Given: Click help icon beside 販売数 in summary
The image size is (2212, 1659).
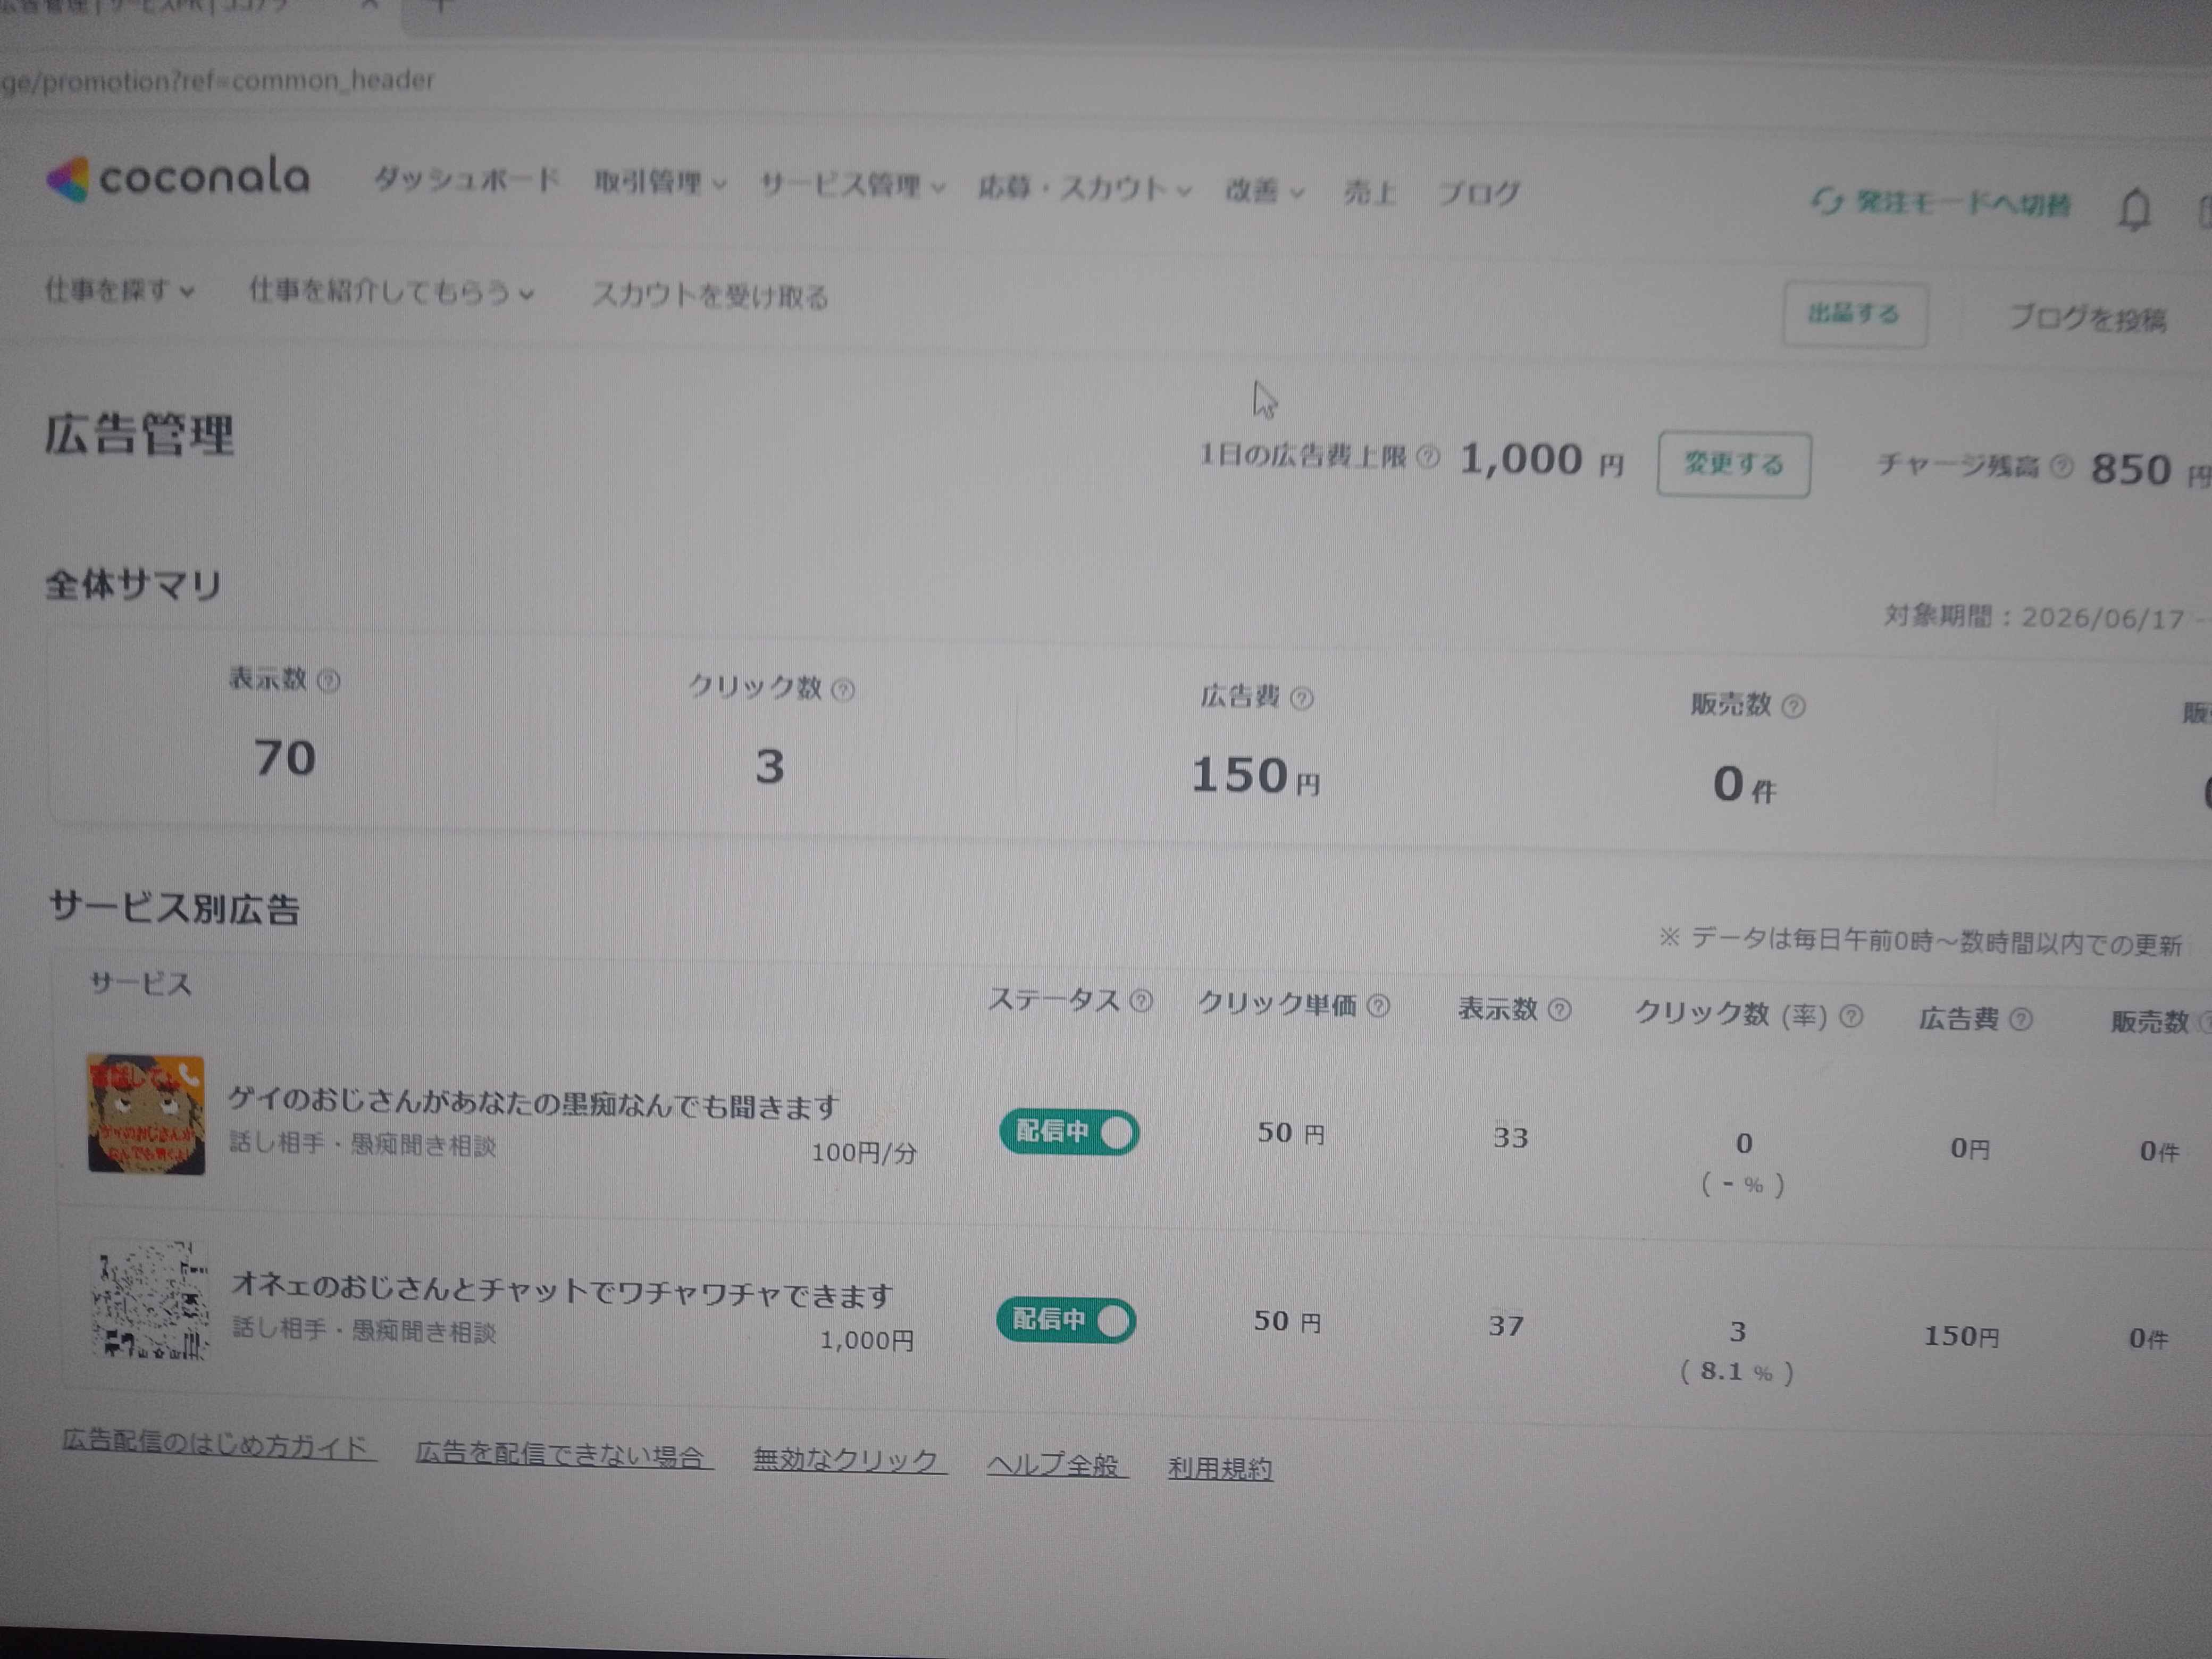Looking at the screenshot, I should pos(1793,707).
